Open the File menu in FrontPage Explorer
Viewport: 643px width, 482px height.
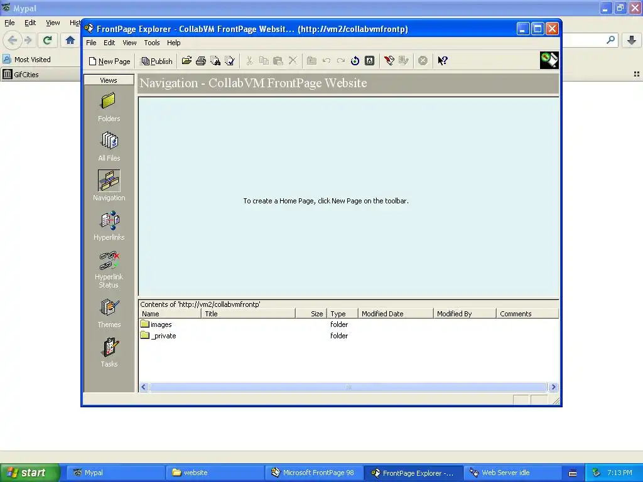point(91,43)
